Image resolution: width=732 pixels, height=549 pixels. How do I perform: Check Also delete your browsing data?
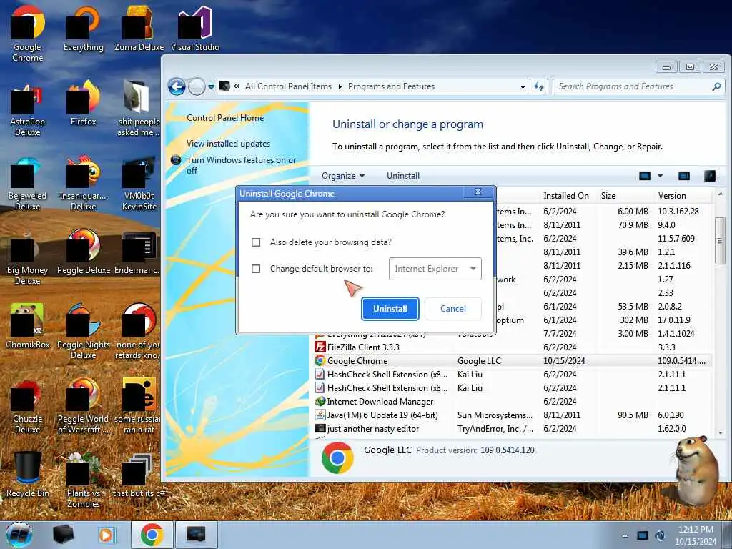tap(256, 242)
